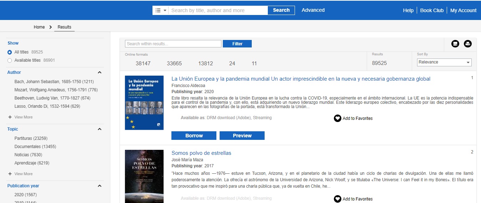Image resolution: width=481 pixels, height=203 pixels.
Task: Open Help in the top bar
Action: [x=408, y=10]
